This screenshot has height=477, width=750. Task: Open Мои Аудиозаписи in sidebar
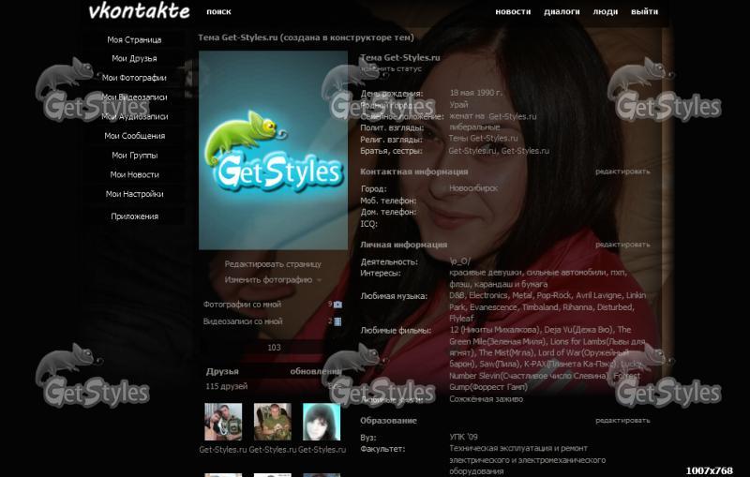click(134, 116)
